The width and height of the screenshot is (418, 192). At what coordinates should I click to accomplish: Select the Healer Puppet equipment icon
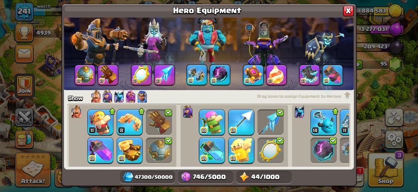pyautogui.click(x=241, y=151)
